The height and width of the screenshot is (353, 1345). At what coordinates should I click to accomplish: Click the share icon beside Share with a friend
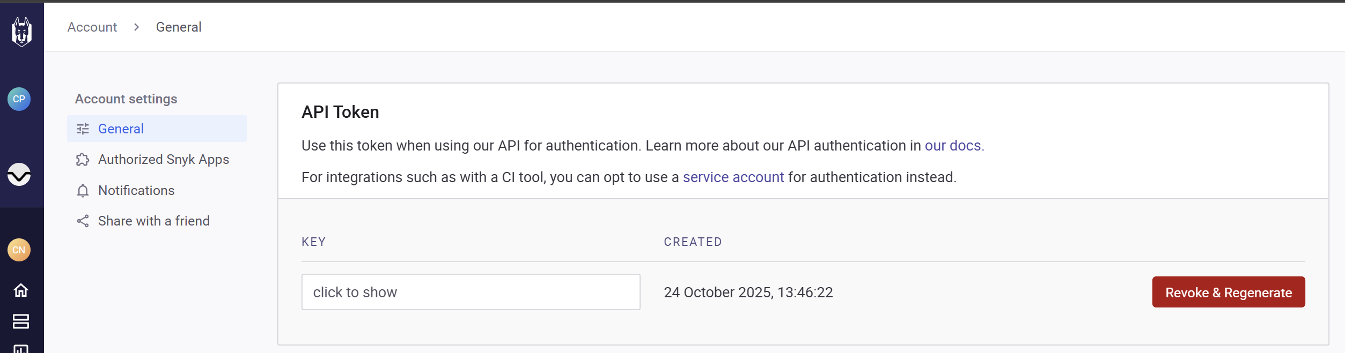coord(83,221)
